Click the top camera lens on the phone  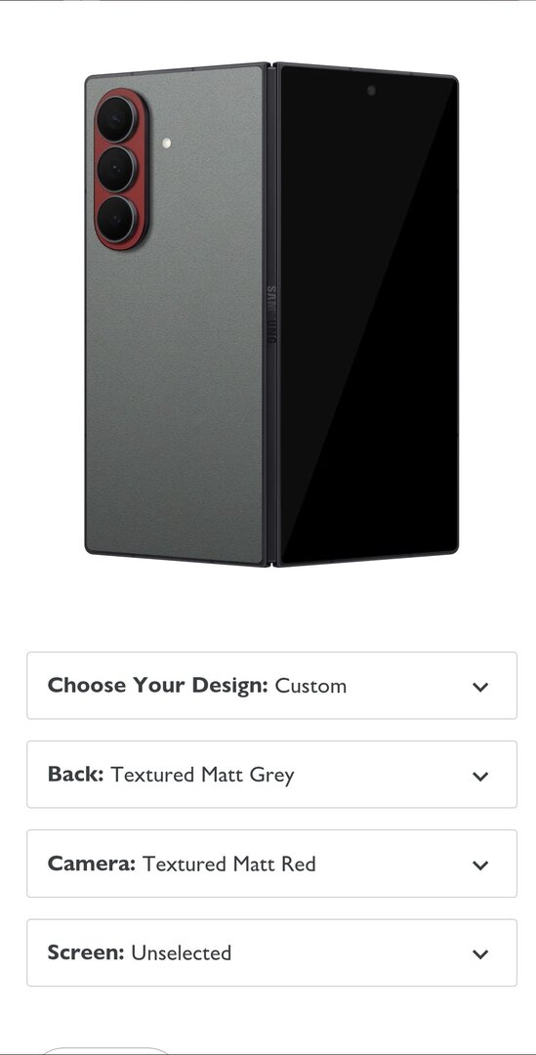[x=116, y=119]
